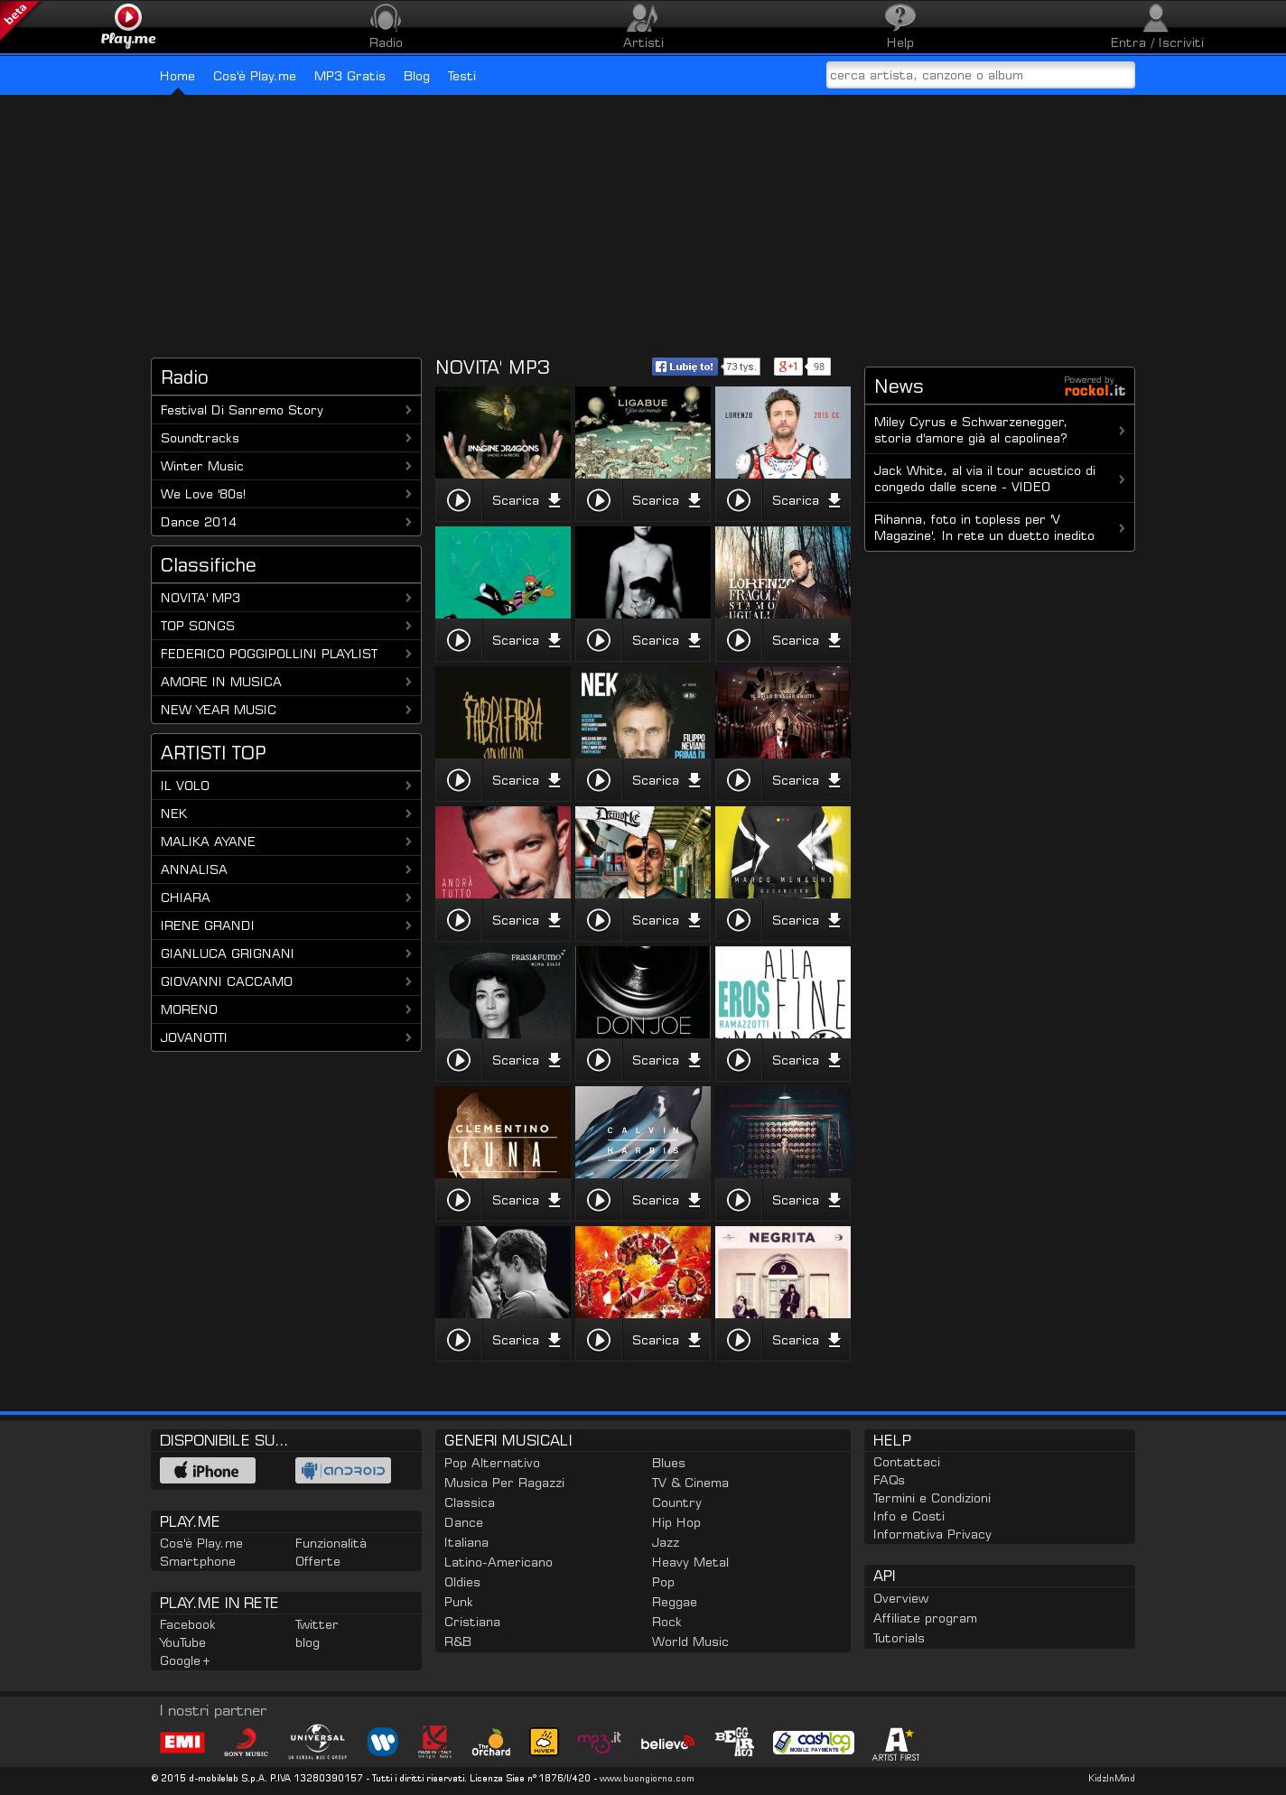Open the believe partner logo
The height and width of the screenshot is (1795, 1286).
[x=667, y=1744]
